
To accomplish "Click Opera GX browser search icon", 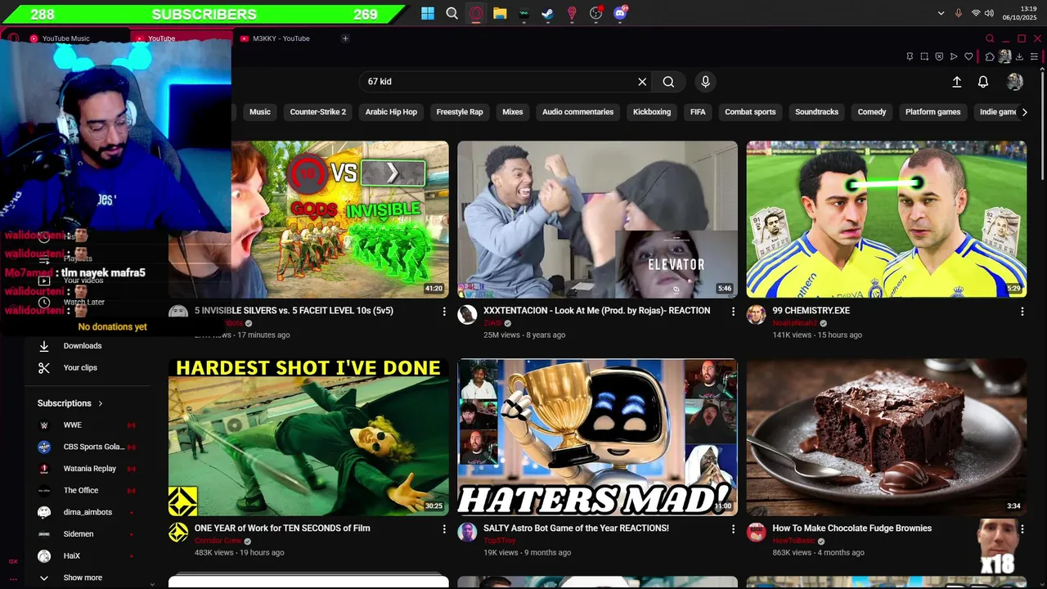I will pyautogui.click(x=990, y=38).
